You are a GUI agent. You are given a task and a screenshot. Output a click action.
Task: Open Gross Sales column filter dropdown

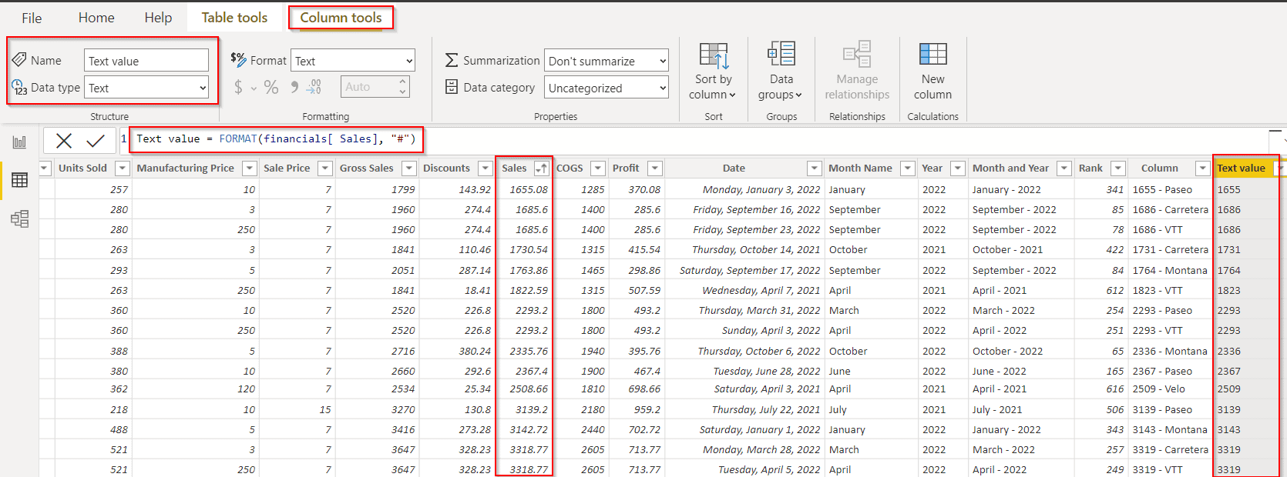(409, 168)
